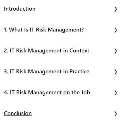Select the Introduction heading text
Screen dimensions: 125x123
click(20, 9)
